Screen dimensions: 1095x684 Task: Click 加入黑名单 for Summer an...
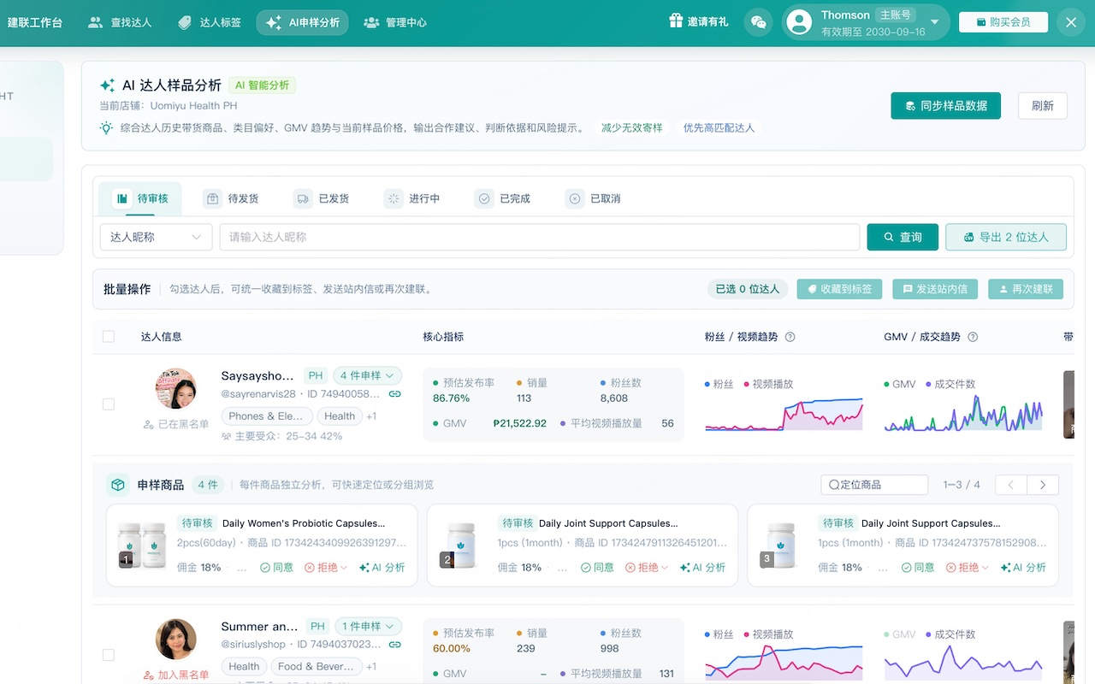pos(176,675)
